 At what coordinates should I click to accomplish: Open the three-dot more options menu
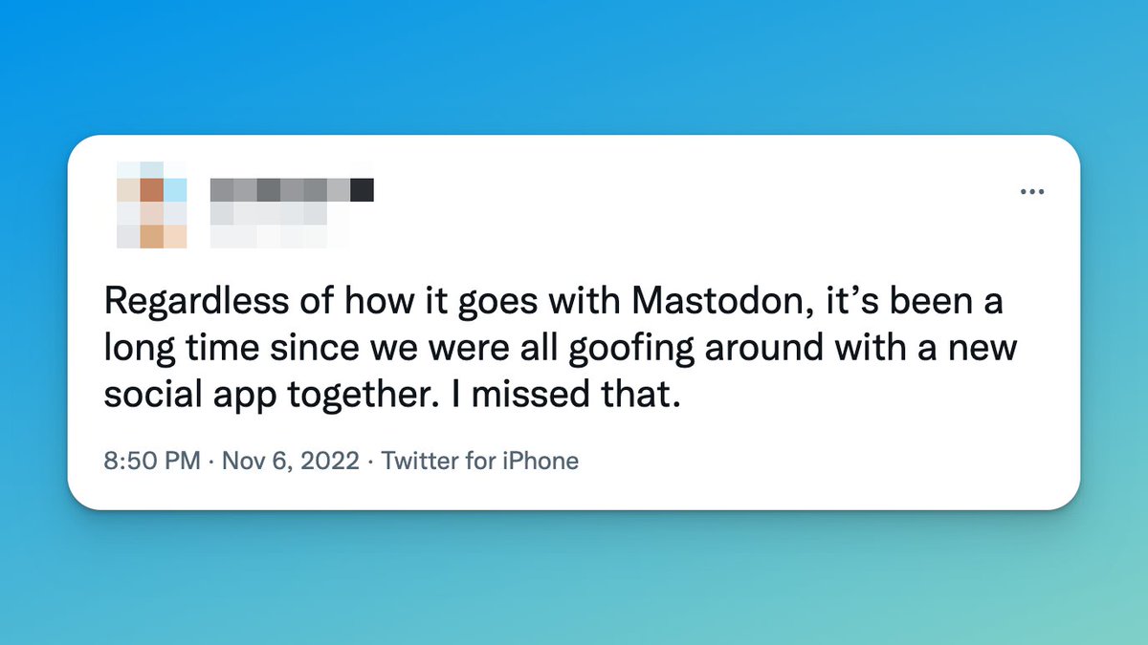coord(1031,192)
